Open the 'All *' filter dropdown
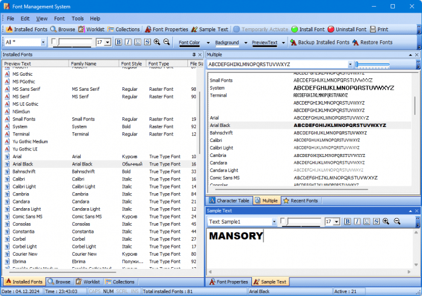The width and height of the screenshot is (422, 296). (x=43, y=42)
